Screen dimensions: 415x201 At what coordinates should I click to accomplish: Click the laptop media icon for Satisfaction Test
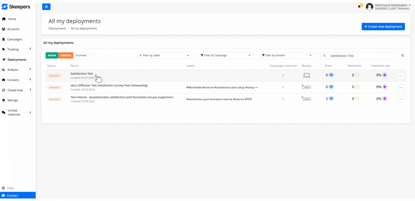point(306,75)
